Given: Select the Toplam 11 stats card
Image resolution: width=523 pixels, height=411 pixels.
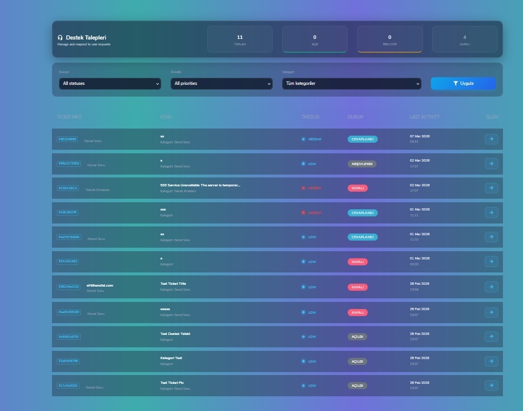Looking at the screenshot, I should (240, 40).
